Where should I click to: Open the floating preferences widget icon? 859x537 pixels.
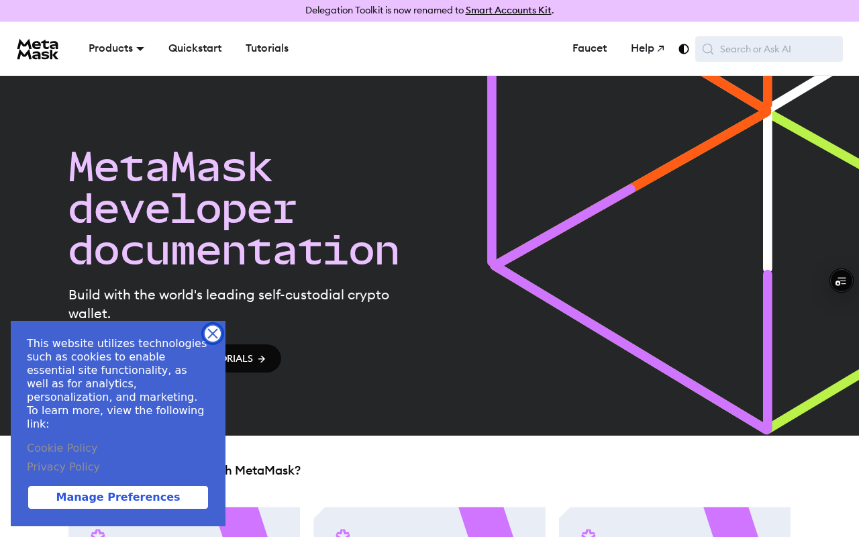pyautogui.click(x=842, y=281)
